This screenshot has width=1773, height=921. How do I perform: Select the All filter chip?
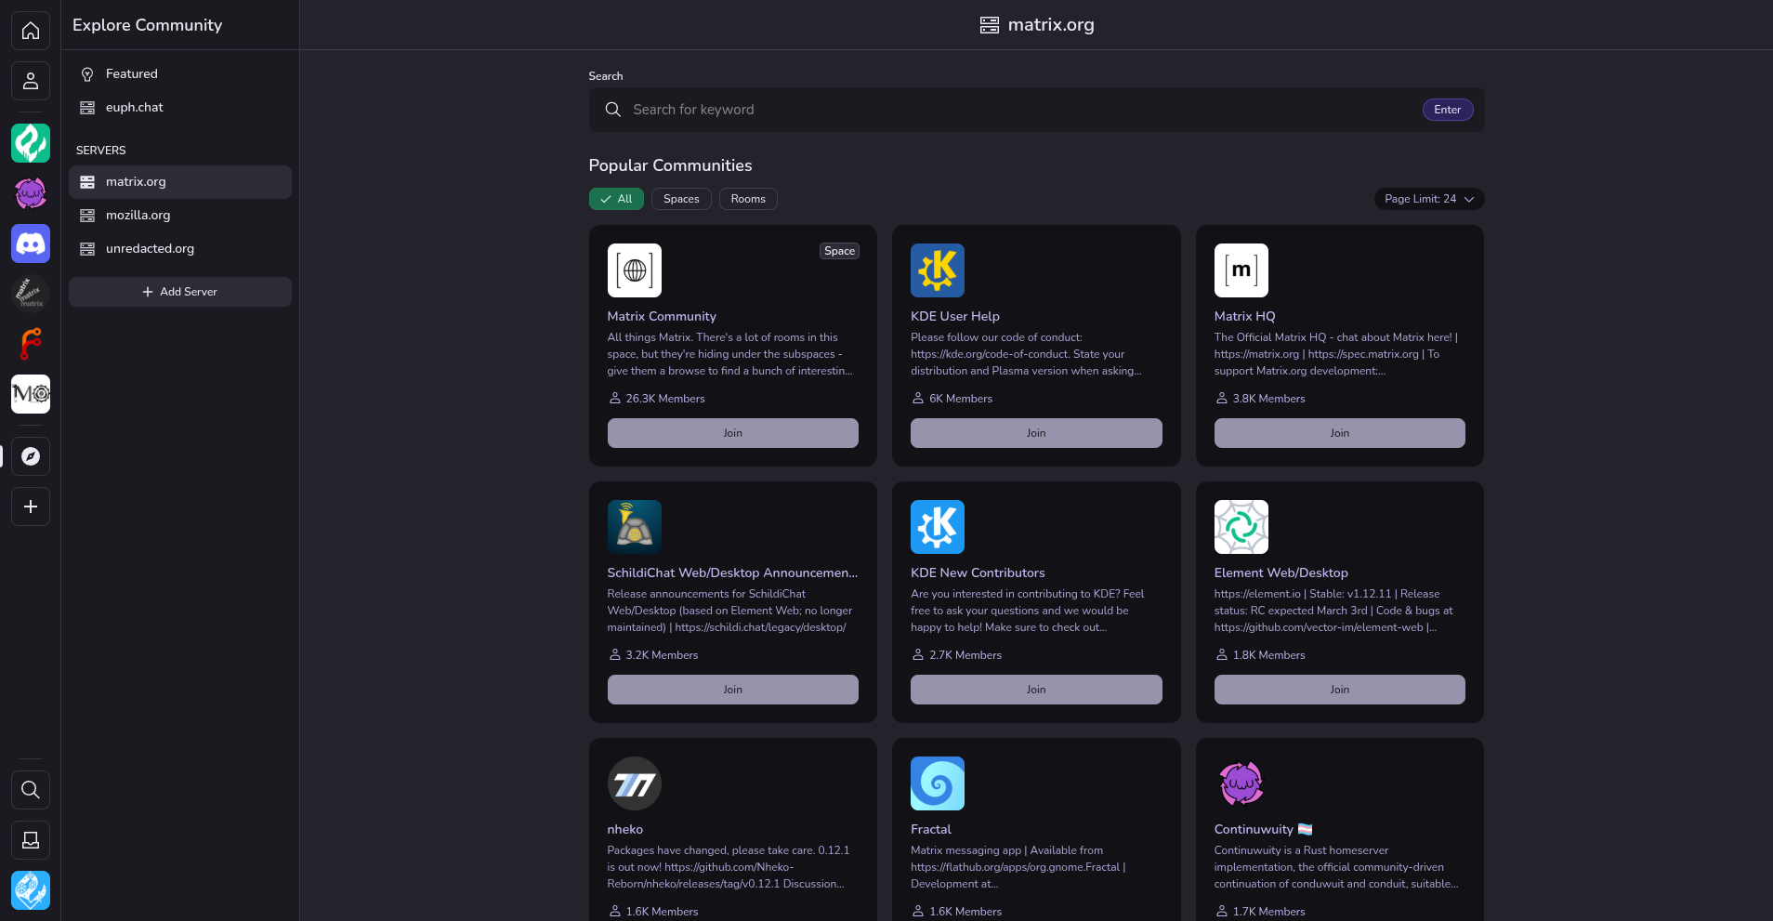(616, 199)
